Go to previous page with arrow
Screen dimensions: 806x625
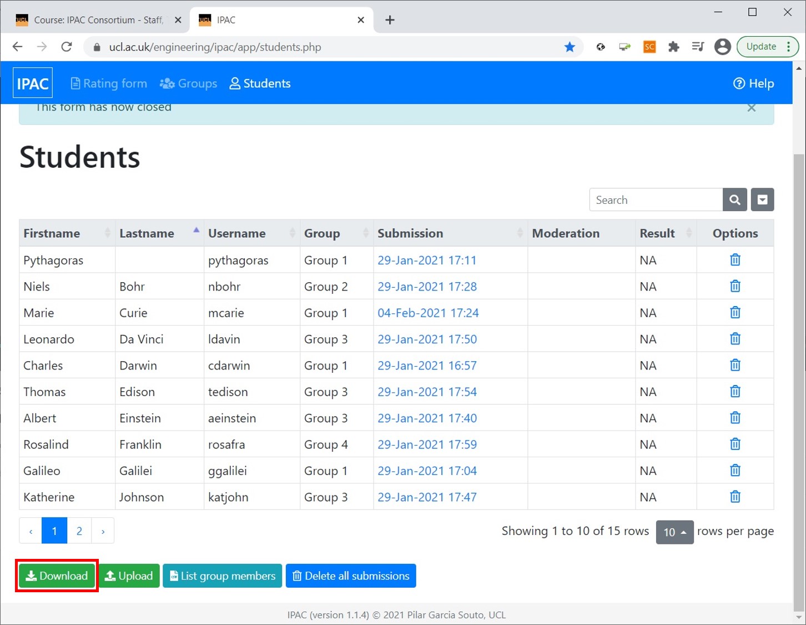31,531
